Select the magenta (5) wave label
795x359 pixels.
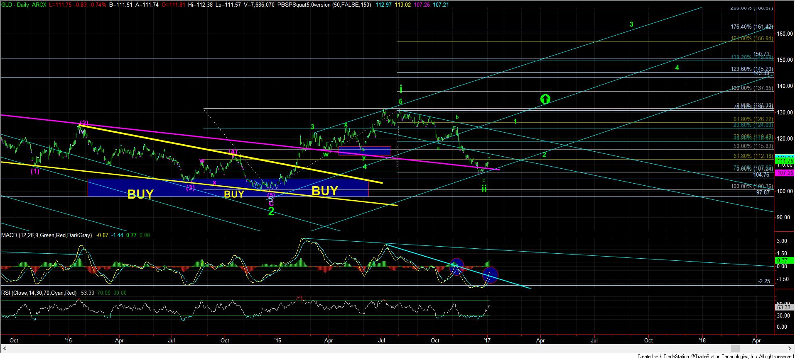pos(271,195)
